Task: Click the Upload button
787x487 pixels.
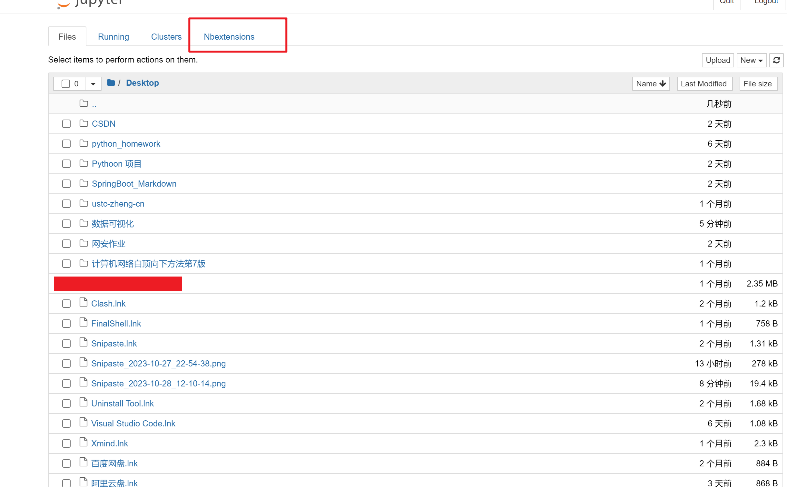Action: 718,60
